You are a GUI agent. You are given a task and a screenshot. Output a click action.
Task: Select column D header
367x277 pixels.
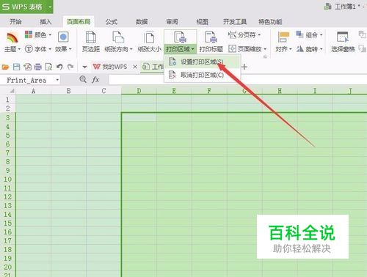[139, 91]
